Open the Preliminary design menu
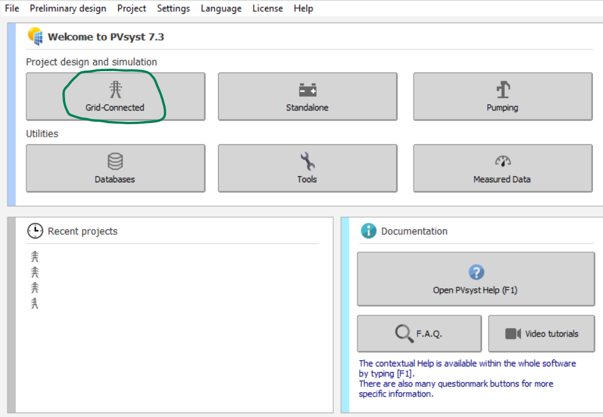Screen dimensions: 603x417 point(68,8)
